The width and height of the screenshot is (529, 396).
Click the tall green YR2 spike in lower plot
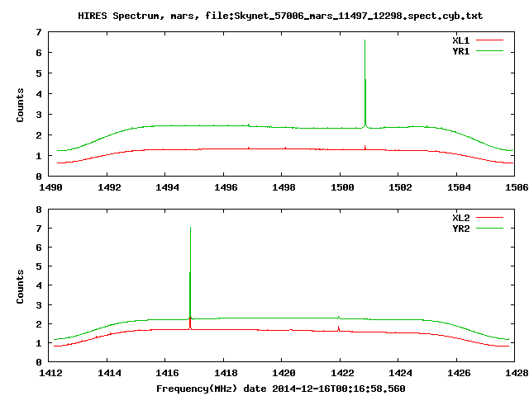coord(190,273)
